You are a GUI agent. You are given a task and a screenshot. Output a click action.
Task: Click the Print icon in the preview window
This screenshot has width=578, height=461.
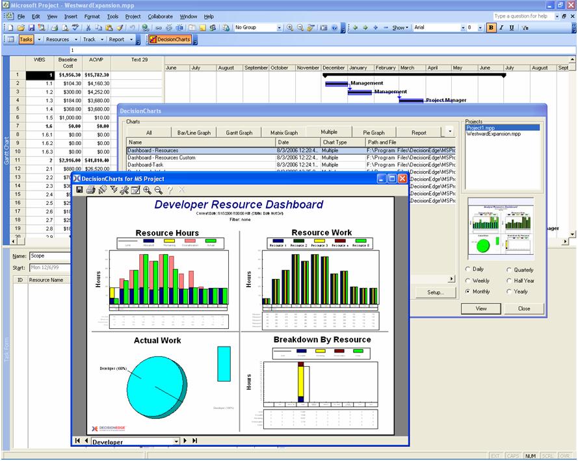point(92,190)
